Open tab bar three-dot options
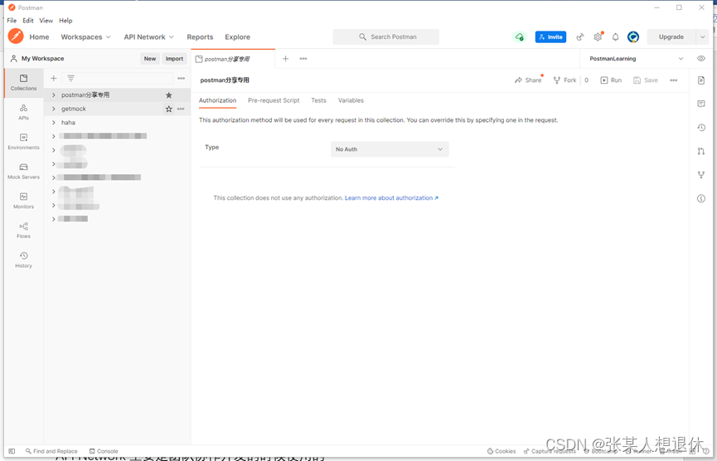This screenshot has width=717, height=461. (x=303, y=59)
